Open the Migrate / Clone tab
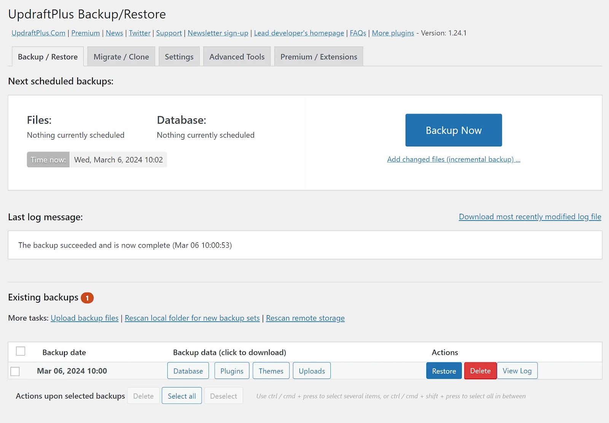 point(121,56)
